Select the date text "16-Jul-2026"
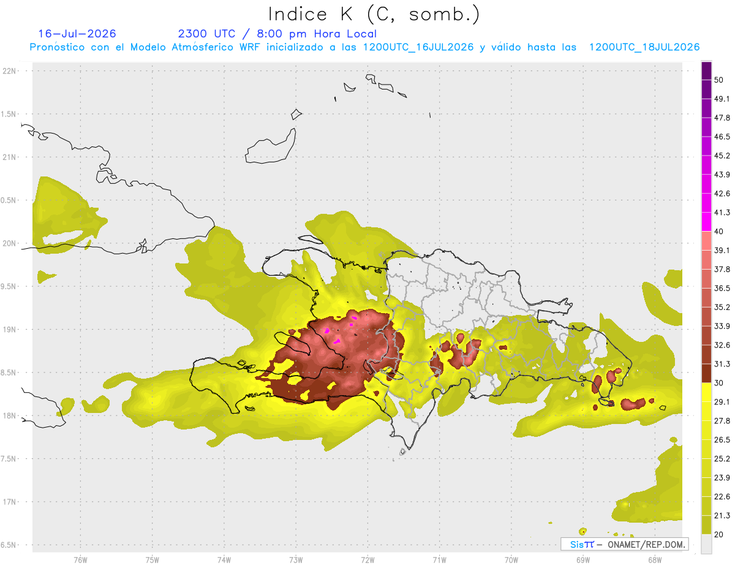Screen dimensions: 735x568 pyautogui.click(x=77, y=34)
